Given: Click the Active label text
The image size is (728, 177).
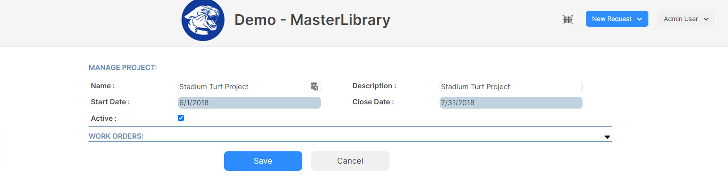Looking at the screenshot, I should pyautogui.click(x=104, y=119).
